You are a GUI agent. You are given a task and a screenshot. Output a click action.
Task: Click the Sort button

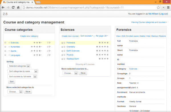point(12,82)
